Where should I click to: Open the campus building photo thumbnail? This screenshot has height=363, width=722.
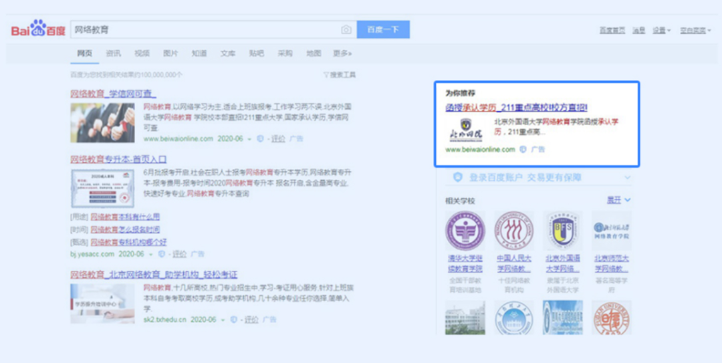[x=465, y=318]
